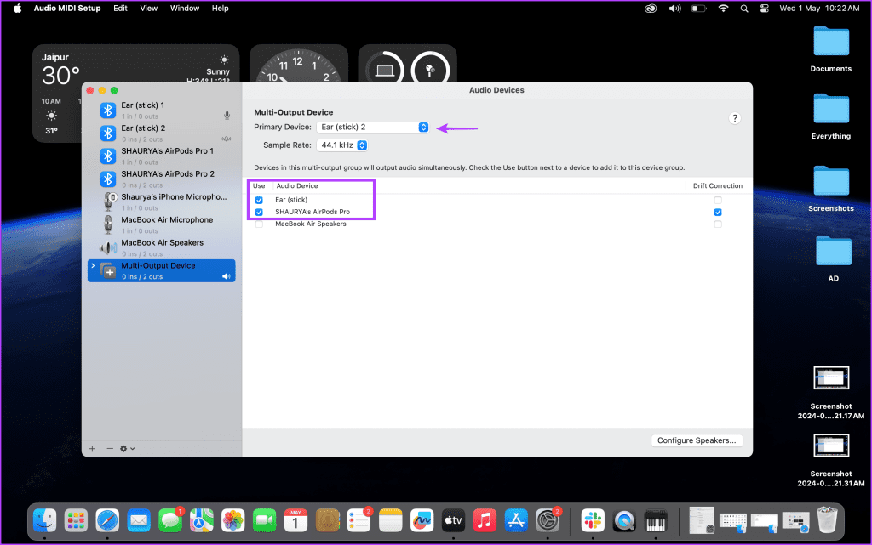Click the speaker indicator on Multi-Output Device row
Screen dimensions: 872x545
tap(227, 276)
